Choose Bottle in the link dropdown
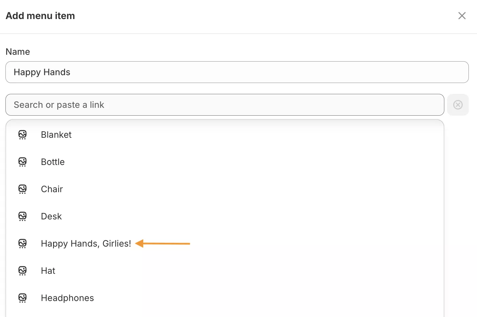The height and width of the screenshot is (317, 477). tap(53, 162)
